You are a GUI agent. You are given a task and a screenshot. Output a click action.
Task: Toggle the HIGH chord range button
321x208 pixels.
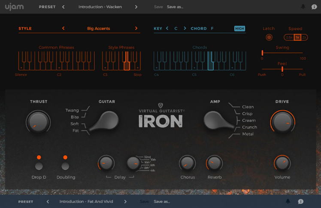click(239, 28)
